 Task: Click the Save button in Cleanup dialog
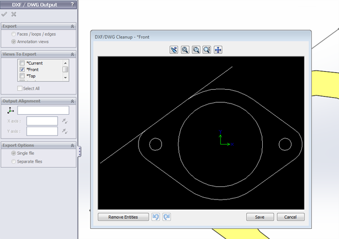(x=260, y=217)
